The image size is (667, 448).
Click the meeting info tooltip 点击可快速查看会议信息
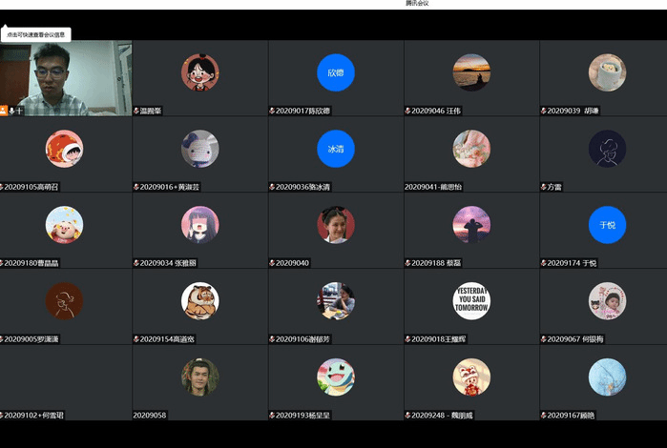coord(35,34)
